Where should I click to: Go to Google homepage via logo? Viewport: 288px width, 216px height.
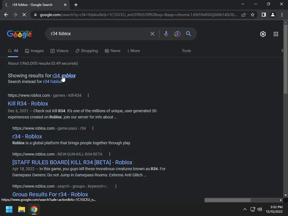click(20, 34)
